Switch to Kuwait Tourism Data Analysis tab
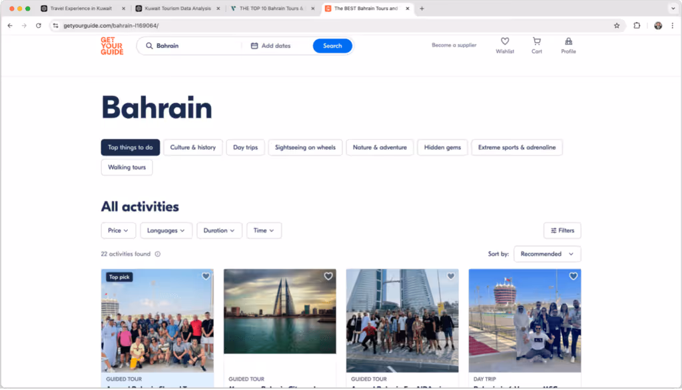 pyautogui.click(x=177, y=8)
